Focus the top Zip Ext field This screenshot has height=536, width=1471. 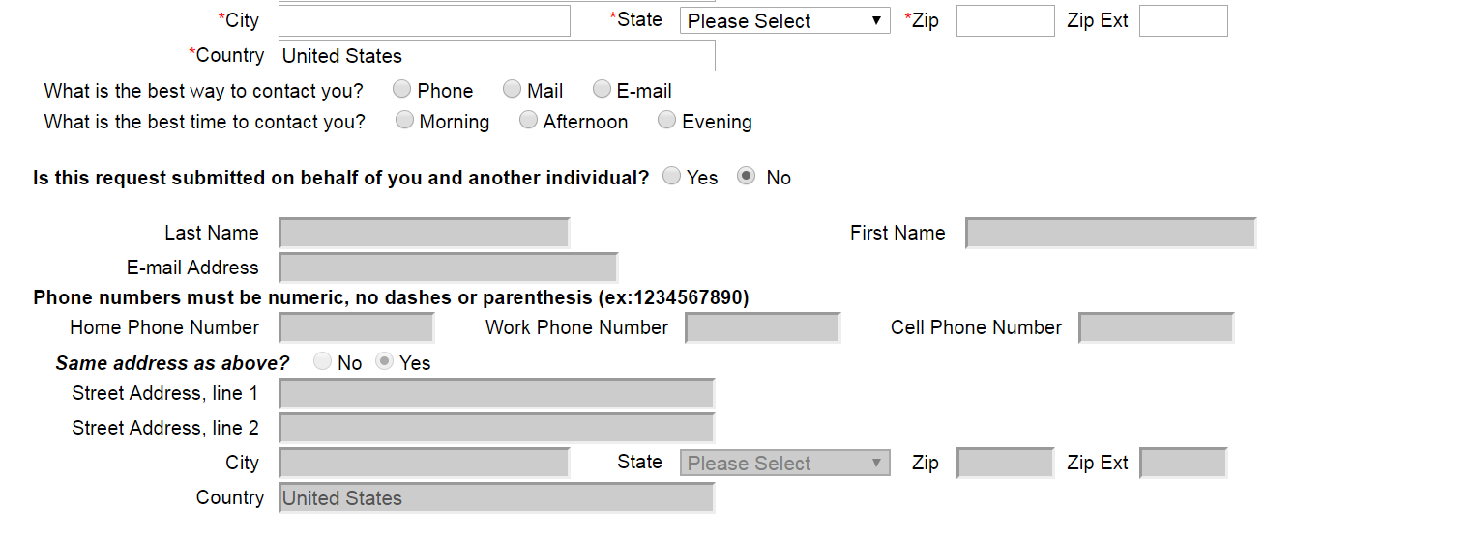[x=1183, y=21]
